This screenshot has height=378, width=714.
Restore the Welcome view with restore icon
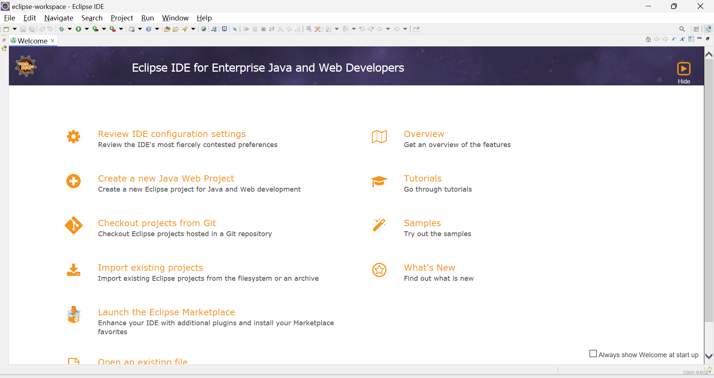pos(708,39)
